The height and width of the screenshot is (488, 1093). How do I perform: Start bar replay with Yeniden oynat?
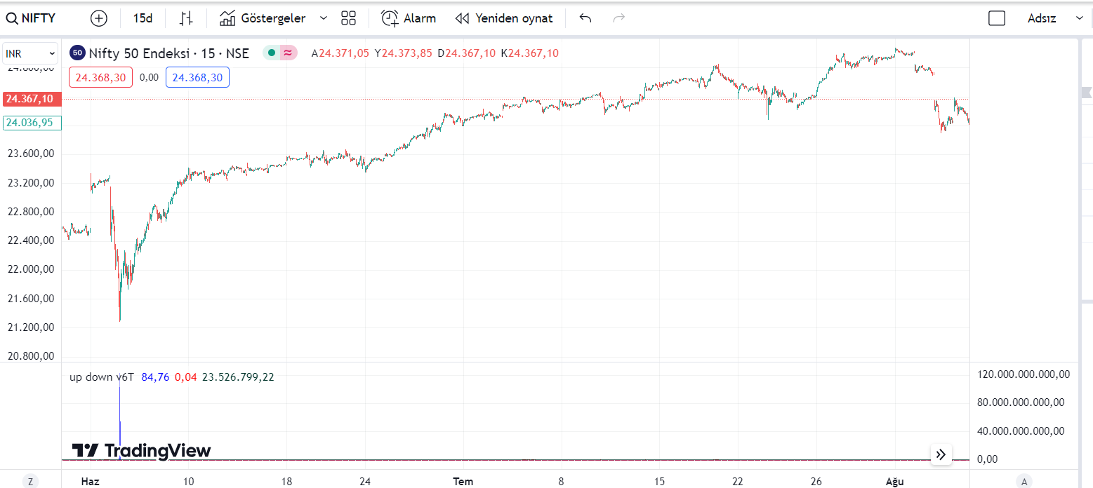pos(504,18)
